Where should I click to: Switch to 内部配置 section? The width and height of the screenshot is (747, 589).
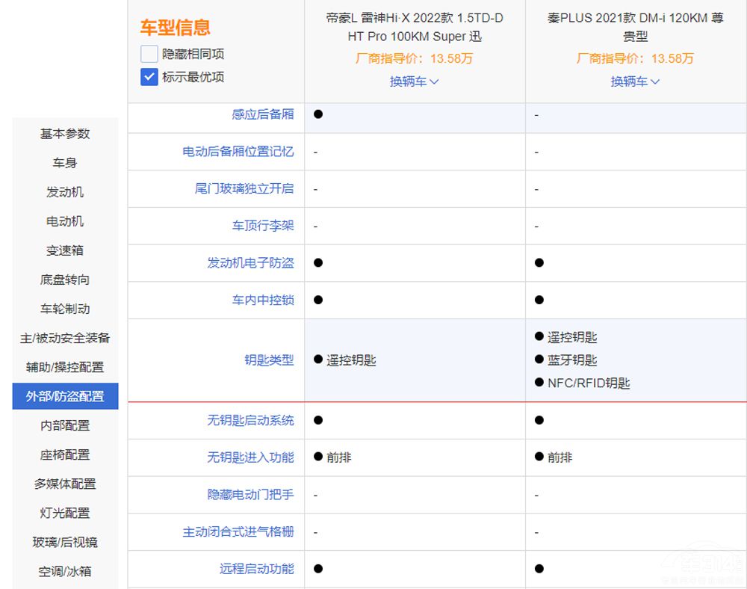click(x=64, y=425)
